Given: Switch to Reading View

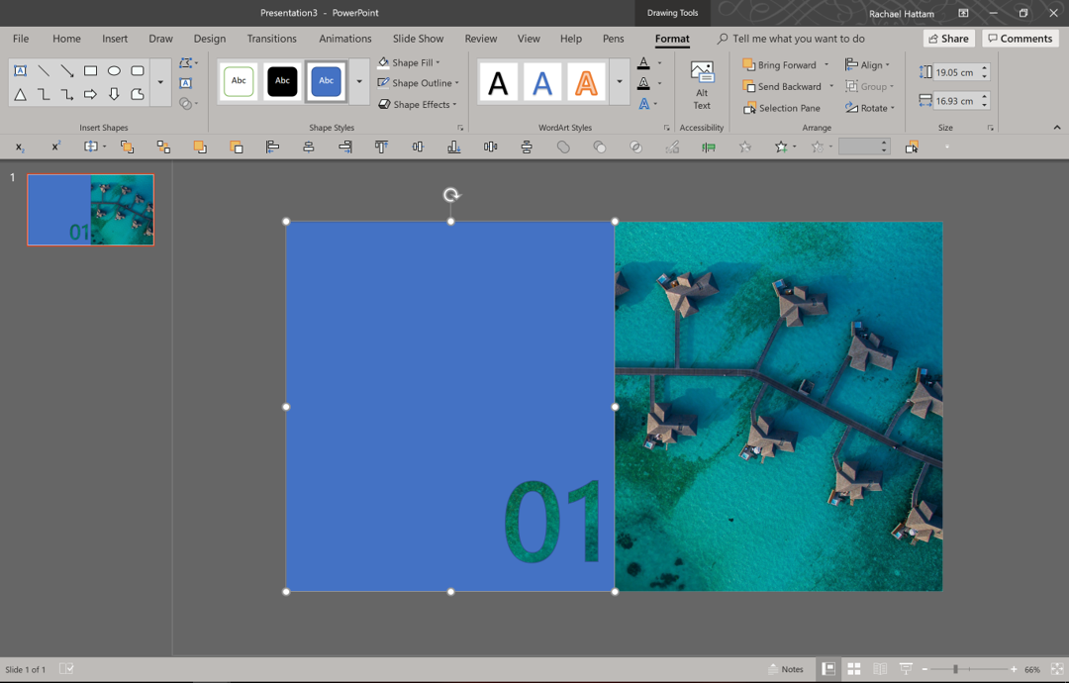Looking at the screenshot, I should [880, 669].
